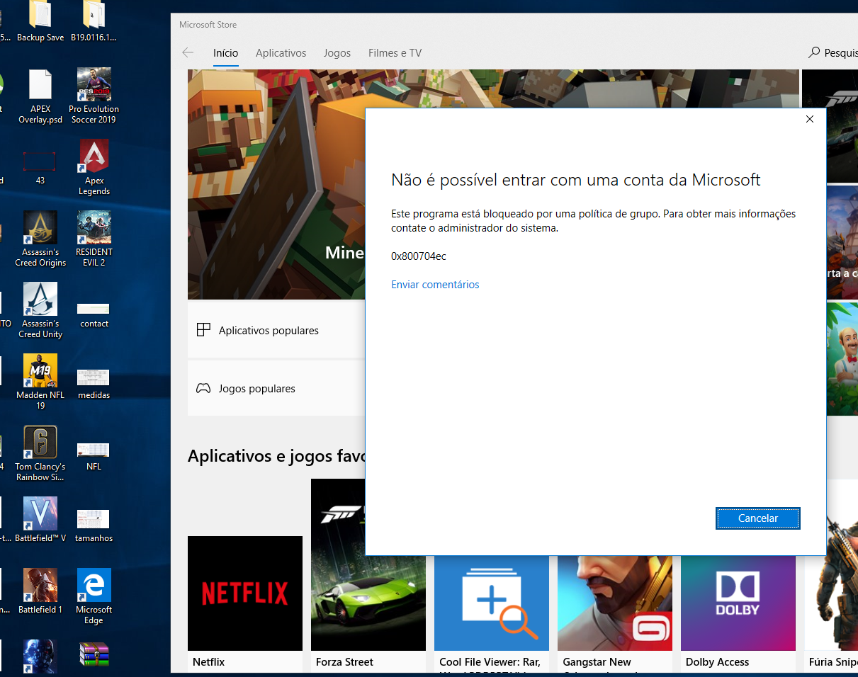Select Assassin's Creed Unity desktop shortcut
Image resolution: width=858 pixels, height=677 pixels.
(x=40, y=311)
